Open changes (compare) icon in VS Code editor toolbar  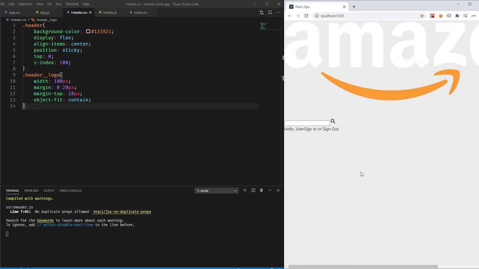(261, 12)
